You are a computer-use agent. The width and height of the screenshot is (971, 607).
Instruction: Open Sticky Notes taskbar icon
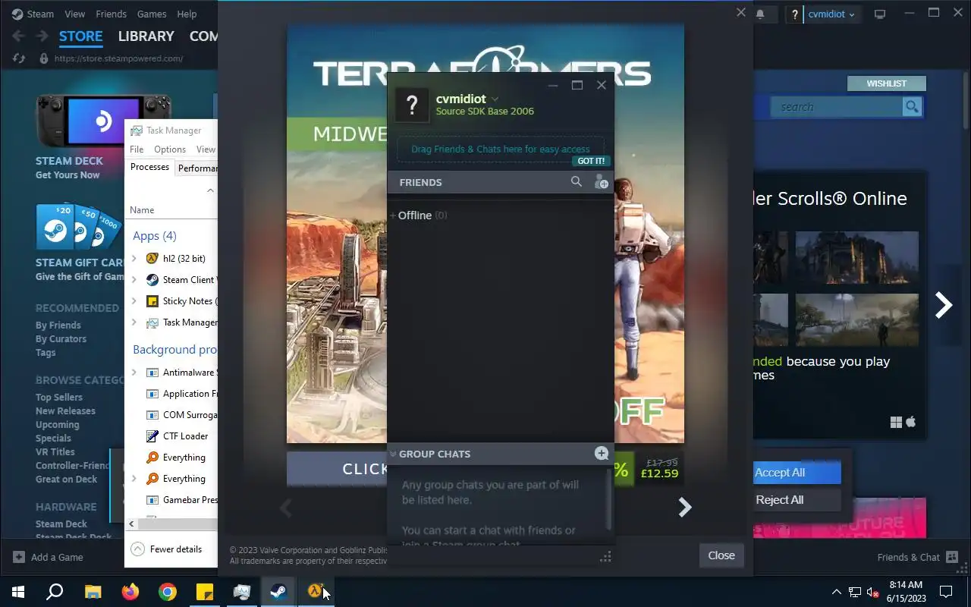point(205,592)
